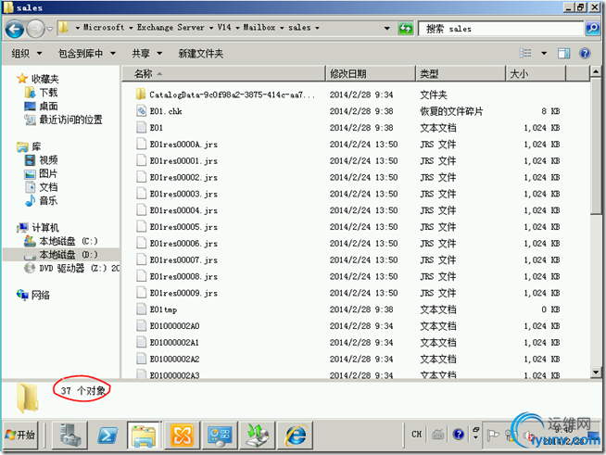Open the Mailbox breadcrumb dropdown arrow

click(282, 28)
